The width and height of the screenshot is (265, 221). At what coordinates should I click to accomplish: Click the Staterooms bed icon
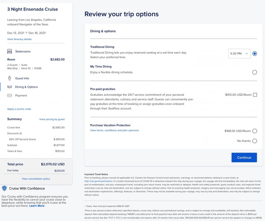tap(9, 51)
